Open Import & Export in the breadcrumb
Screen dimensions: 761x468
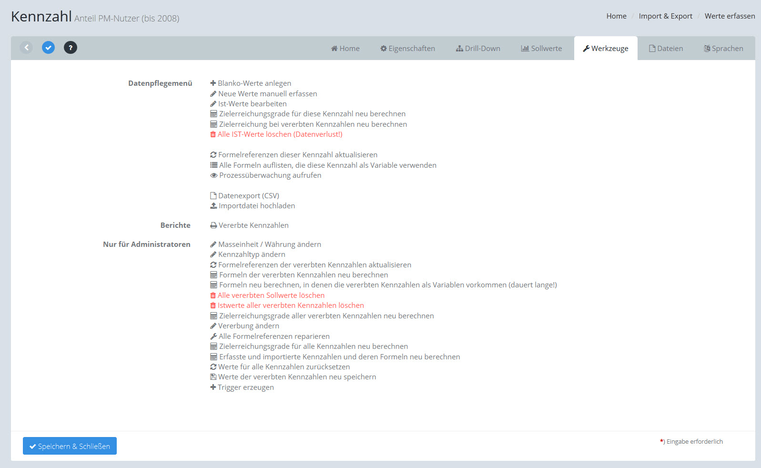(x=665, y=16)
